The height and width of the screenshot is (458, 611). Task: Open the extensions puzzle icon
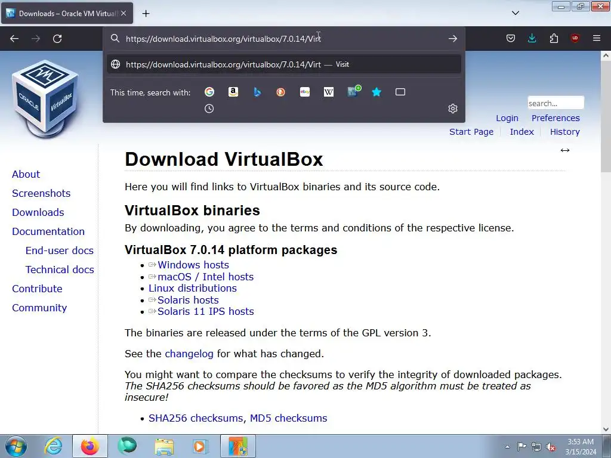[x=554, y=38]
